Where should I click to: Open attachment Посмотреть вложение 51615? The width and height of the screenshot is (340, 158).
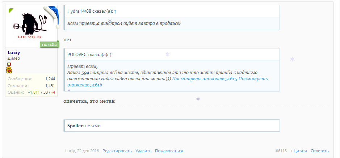pos(205,79)
